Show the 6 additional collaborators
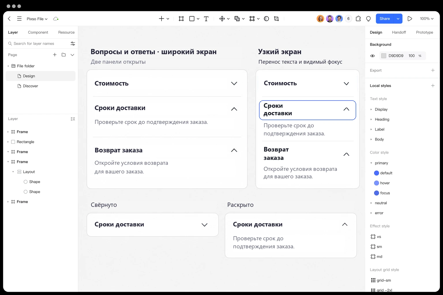Viewport: 443px width, 295px height. pos(348,19)
